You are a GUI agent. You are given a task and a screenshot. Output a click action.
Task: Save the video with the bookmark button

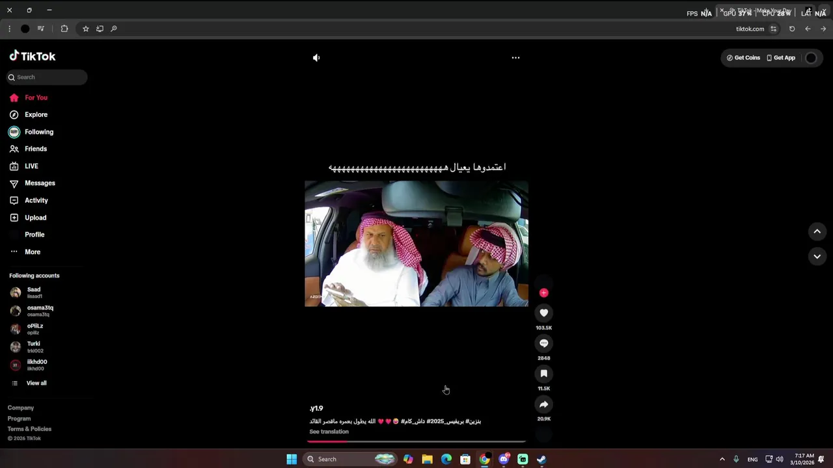[544, 374]
